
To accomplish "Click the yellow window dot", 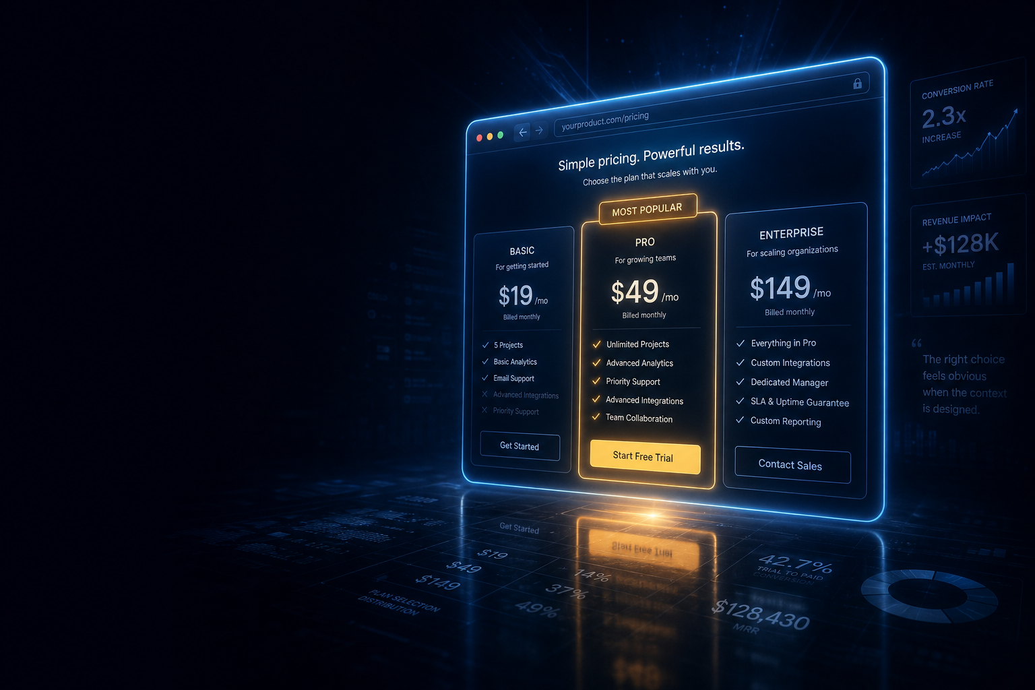I will click(x=490, y=137).
